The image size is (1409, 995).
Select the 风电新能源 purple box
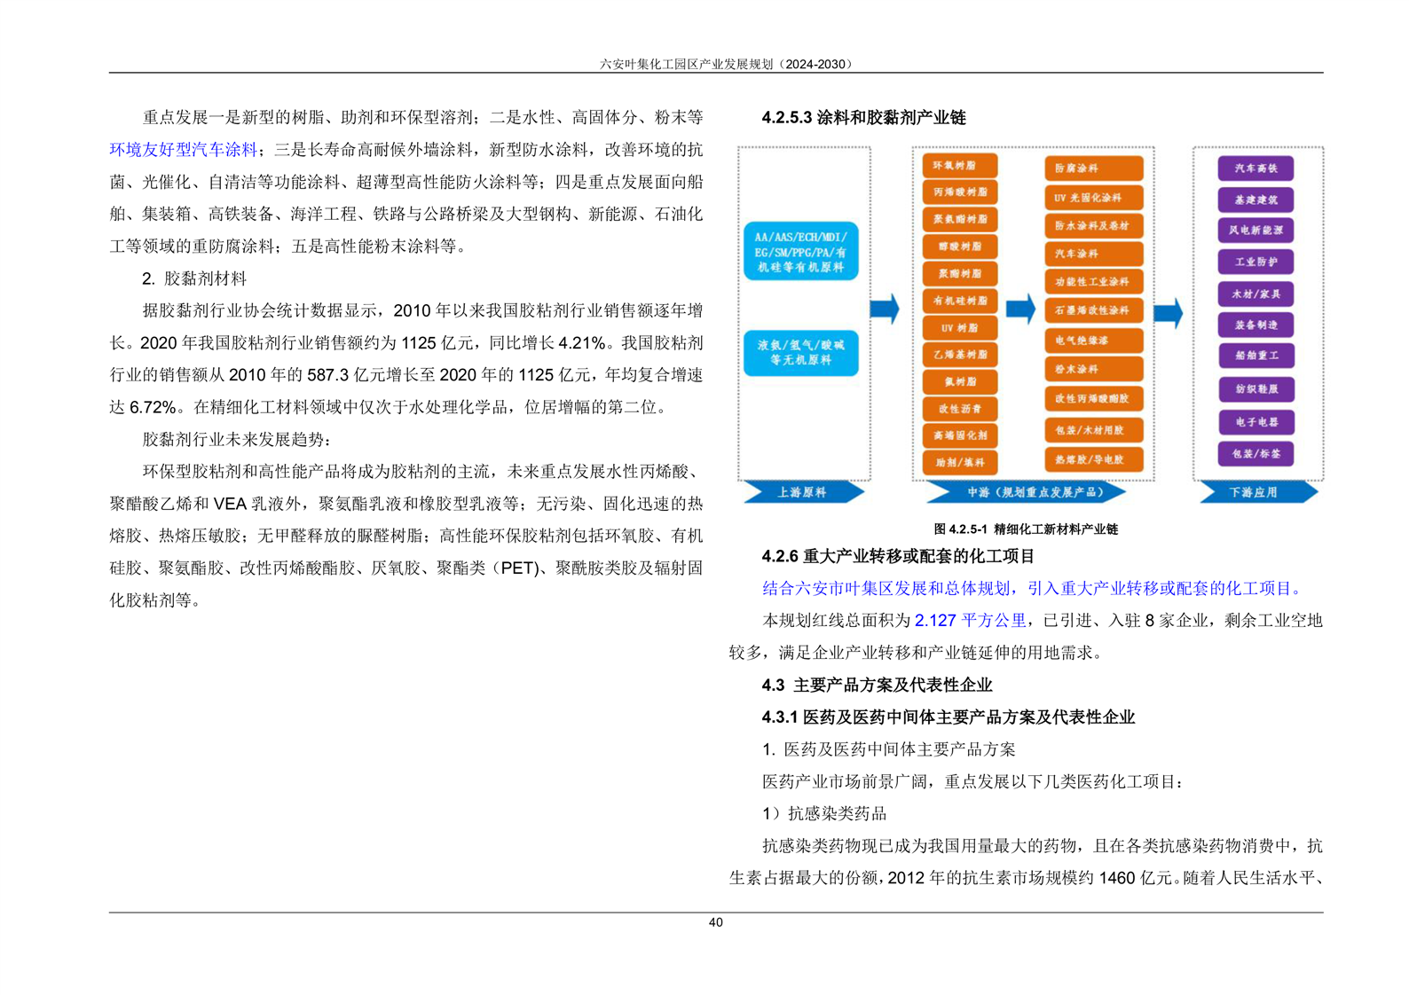[1255, 231]
